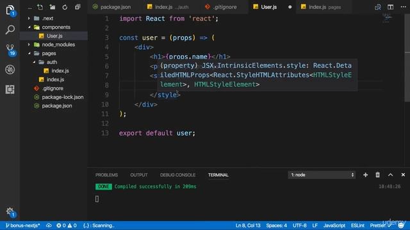The width and height of the screenshot is (410, 230).
Task: Place cursor in the terminal prompt
Action: (x=97, y=199)
